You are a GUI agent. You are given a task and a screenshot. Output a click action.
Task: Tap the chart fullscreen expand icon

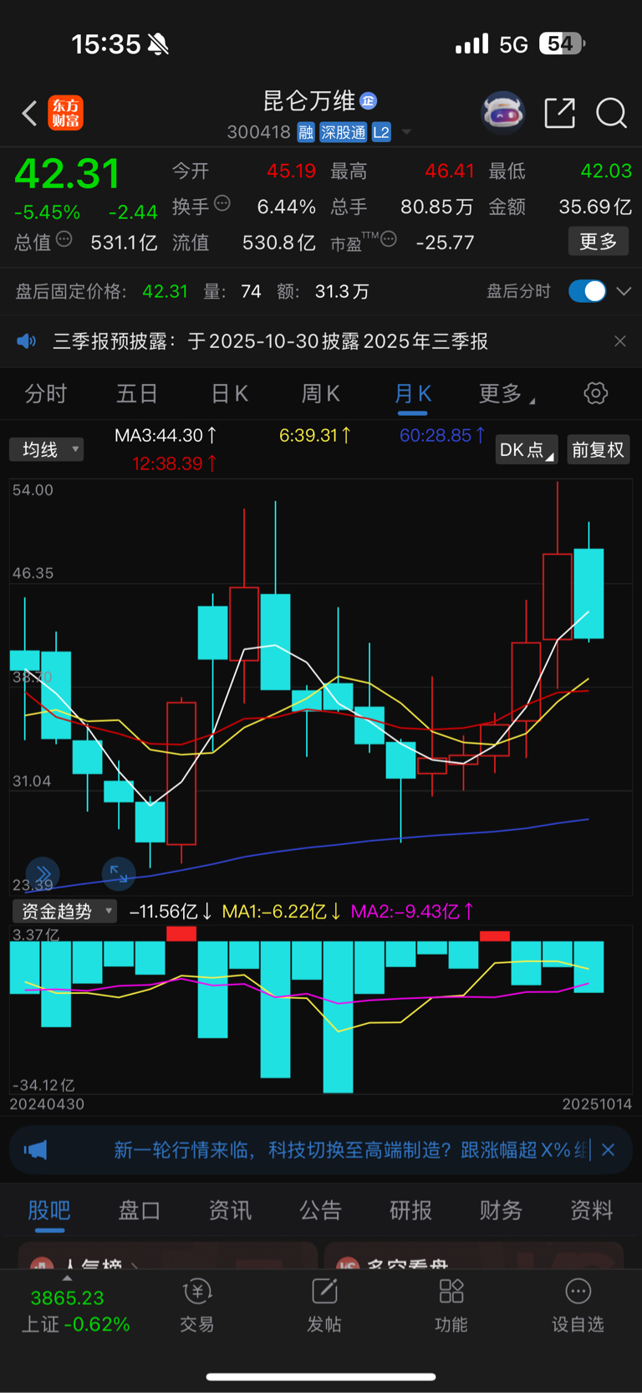coord(119,873)
